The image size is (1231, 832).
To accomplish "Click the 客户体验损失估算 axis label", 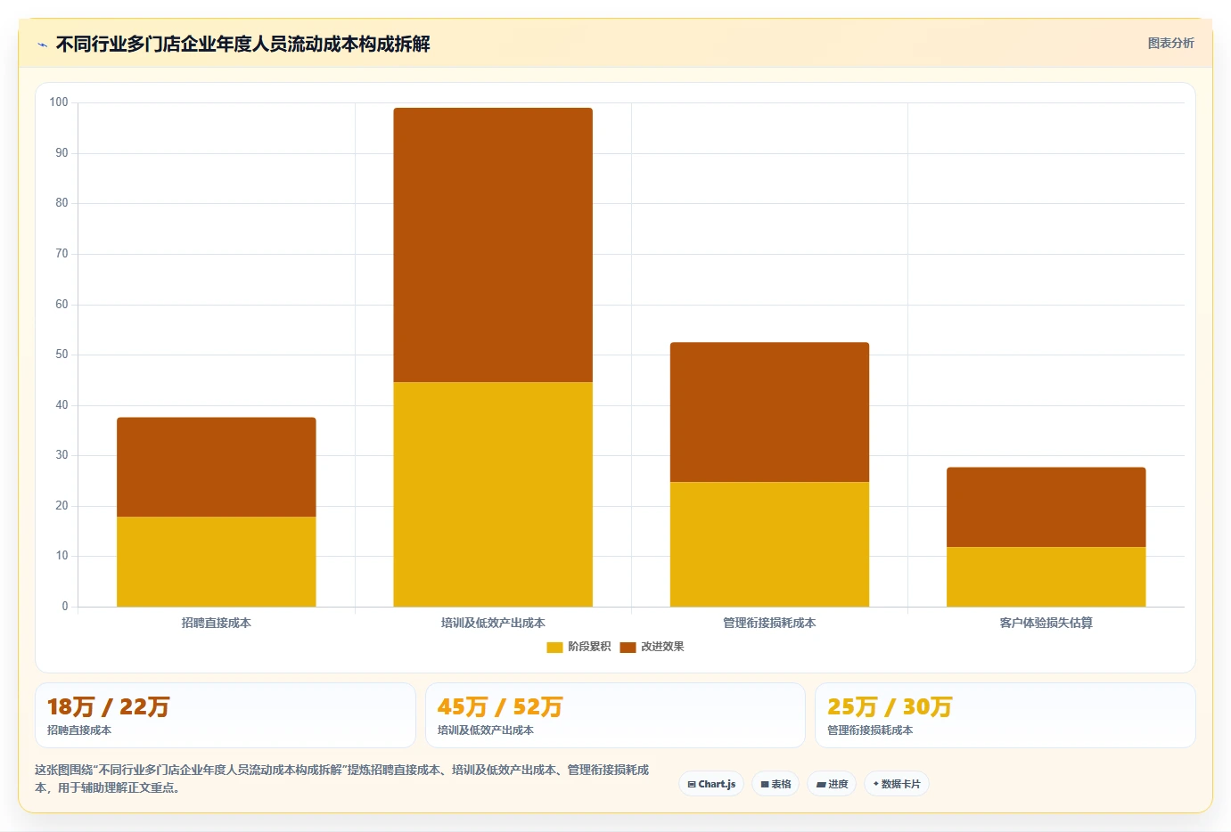I will coord(1046,623).
